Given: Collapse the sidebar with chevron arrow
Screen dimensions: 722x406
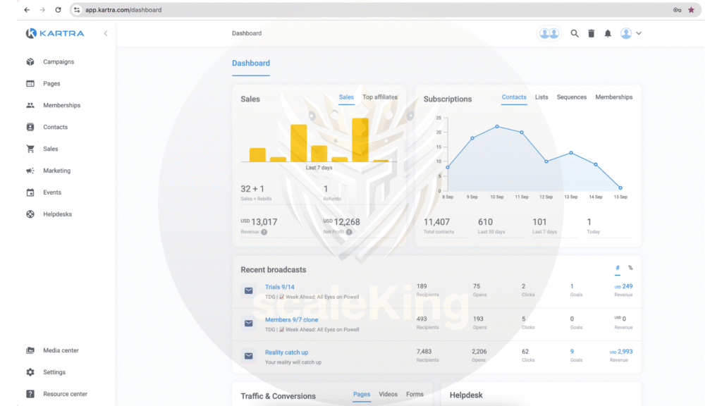Looking at the screenshot, I should [x=106, y=33].
